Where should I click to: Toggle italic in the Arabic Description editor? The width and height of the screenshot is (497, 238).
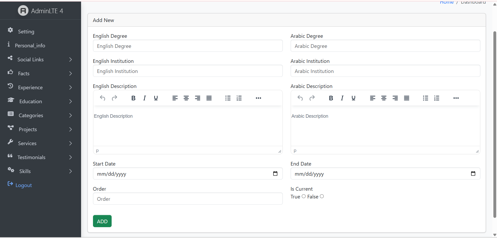342,98
